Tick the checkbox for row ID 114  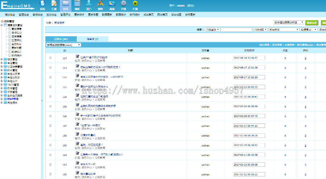coord(50,58)
